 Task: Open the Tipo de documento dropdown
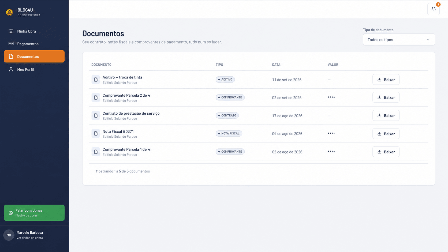coord(399,40)
